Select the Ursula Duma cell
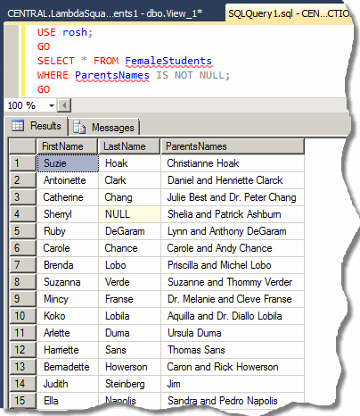The height and width of the screenshot is (416, 360). [233, 333]
